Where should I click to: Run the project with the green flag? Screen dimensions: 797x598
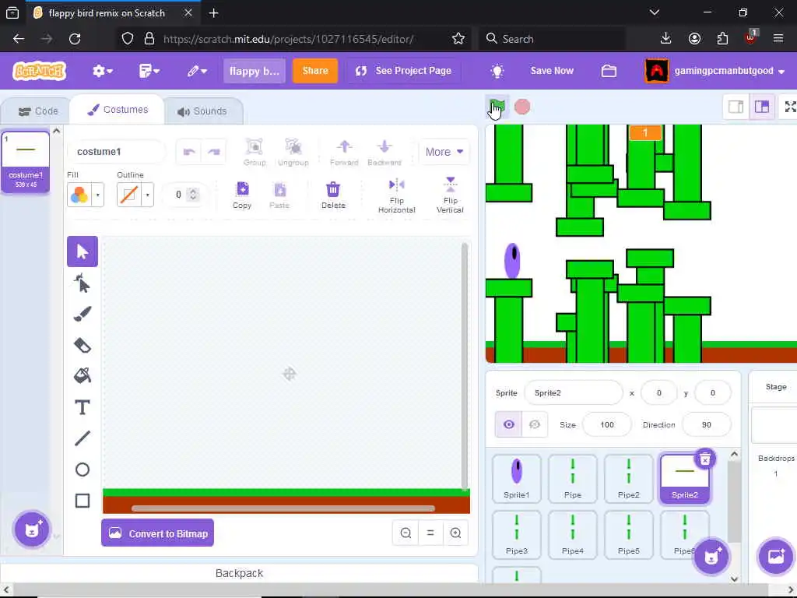pos(497,107)
